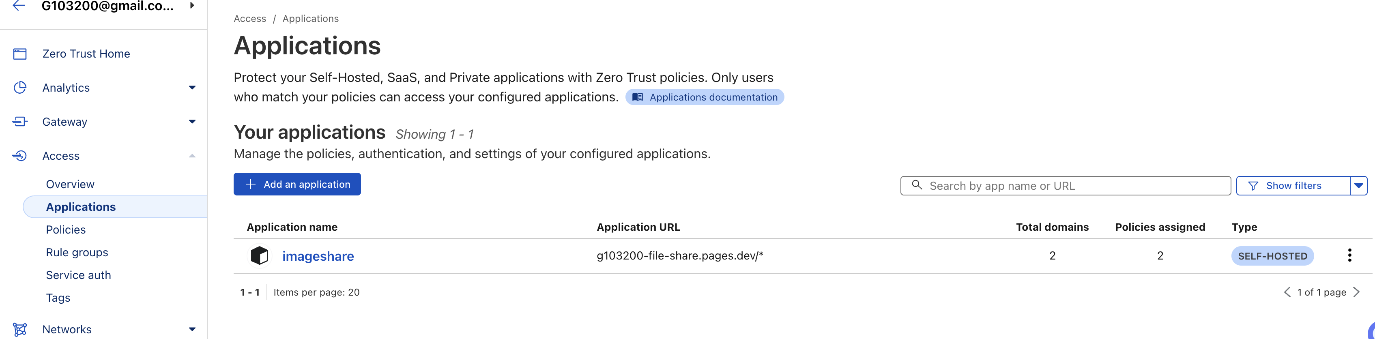Click the Showing 1 - 1 text
The image size is (1375, 339).
pyautogui.click(x=434, y=134)
